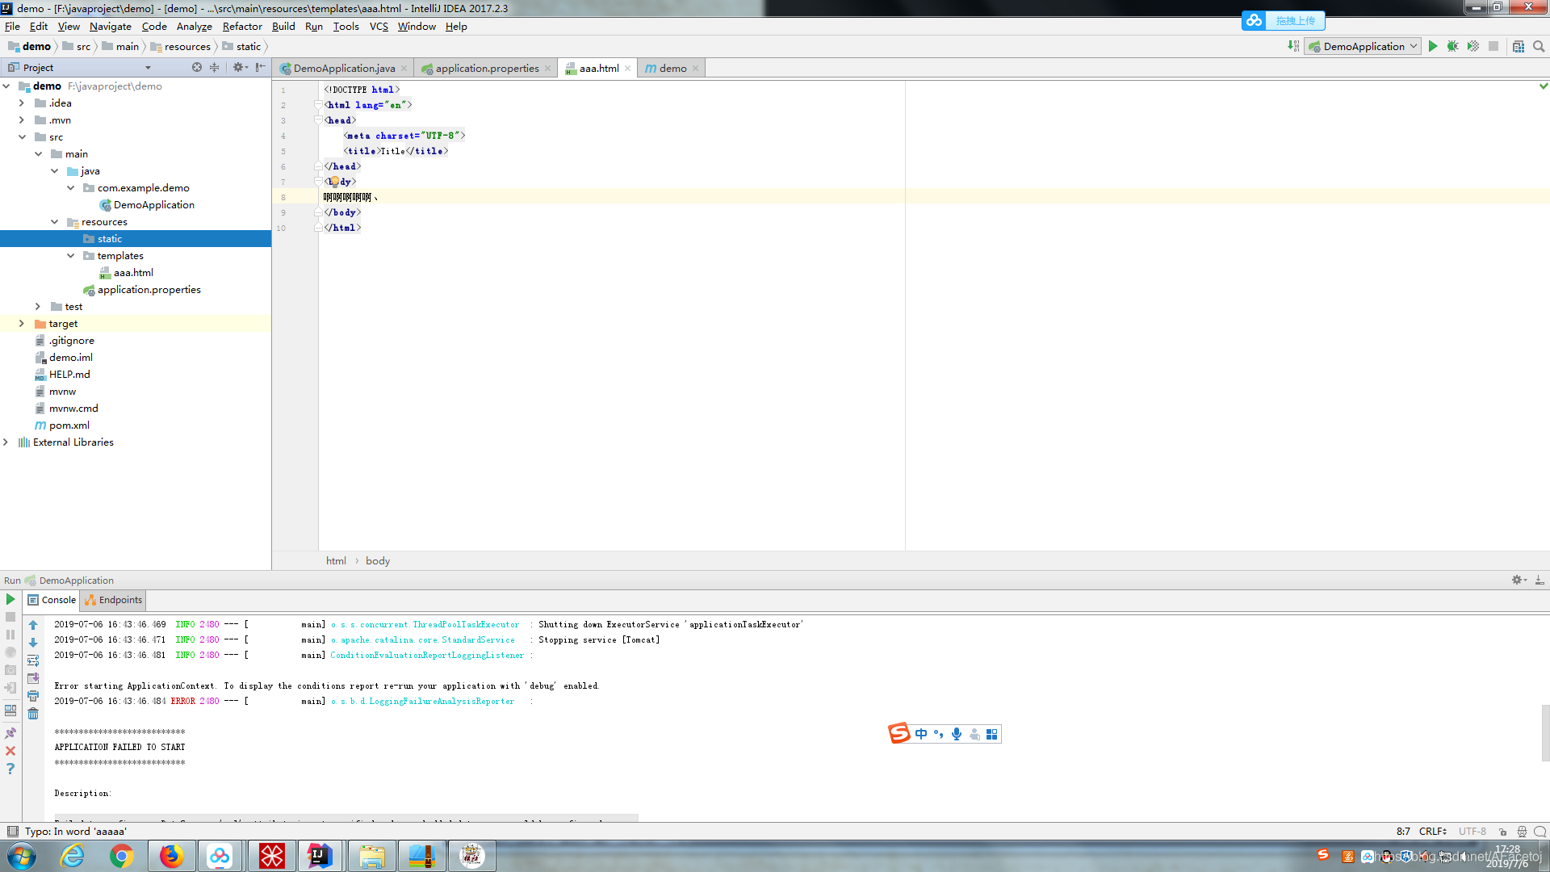Open Project Structure from toolbar

[1519, 46]
